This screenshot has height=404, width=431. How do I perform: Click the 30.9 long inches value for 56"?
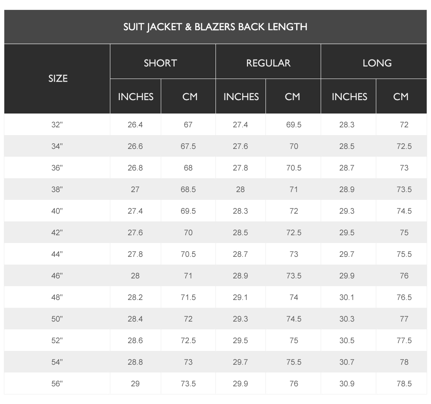click(347, 384)
